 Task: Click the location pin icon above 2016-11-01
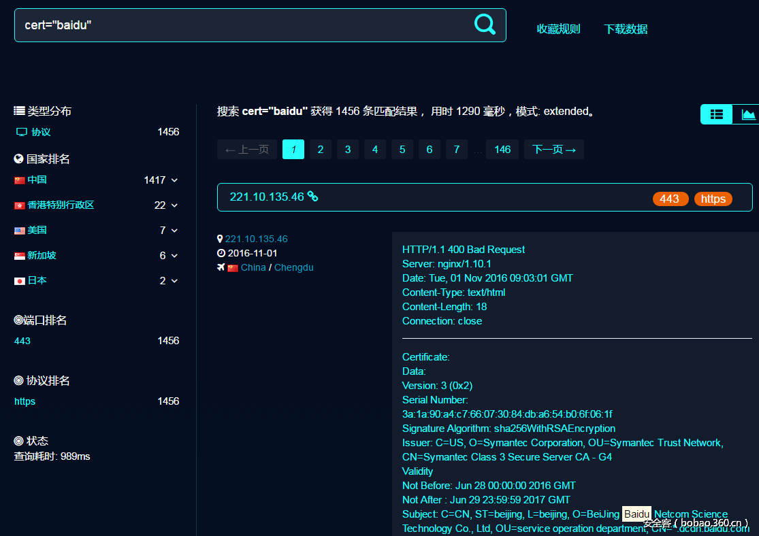220,239
